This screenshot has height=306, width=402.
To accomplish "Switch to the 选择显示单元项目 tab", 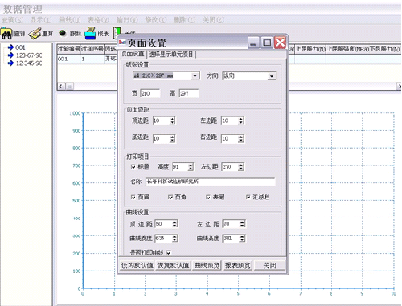I will 170,55.
